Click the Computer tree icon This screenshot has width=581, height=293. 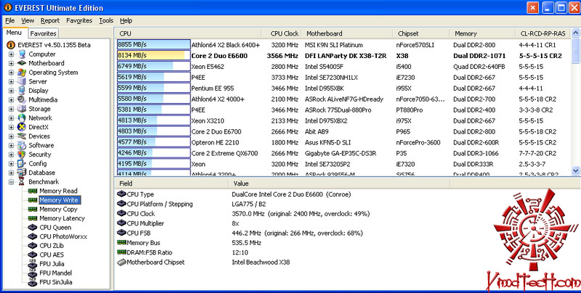pos(22,54)
